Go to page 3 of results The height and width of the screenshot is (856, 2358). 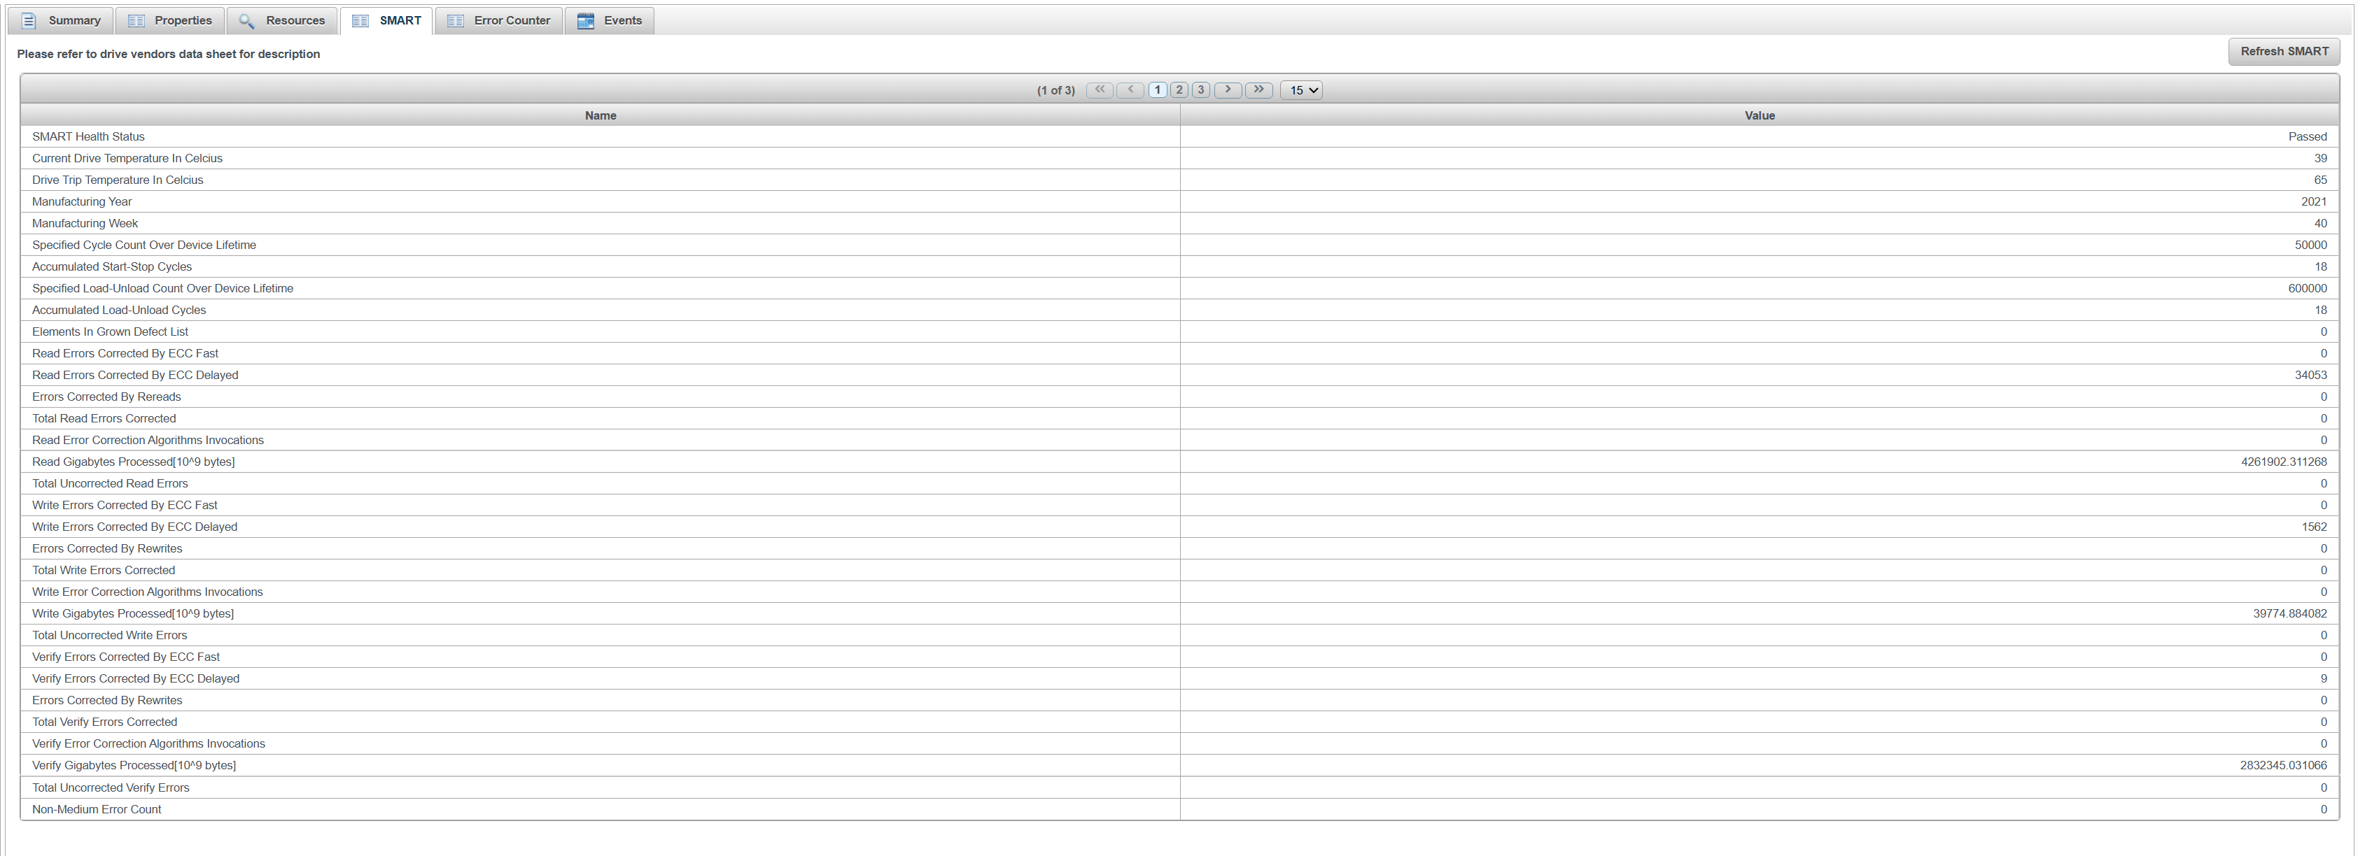click(1201, 90)
